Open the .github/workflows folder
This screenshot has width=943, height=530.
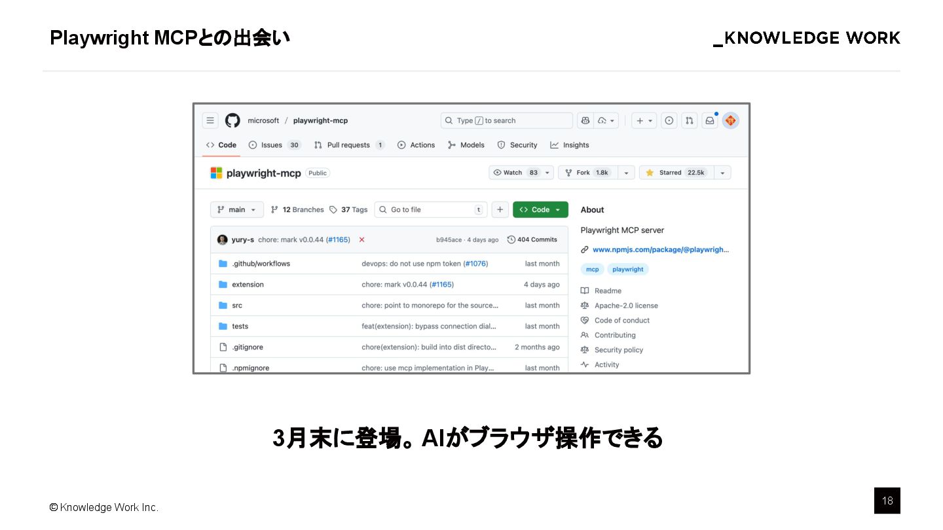pos(261,264)
